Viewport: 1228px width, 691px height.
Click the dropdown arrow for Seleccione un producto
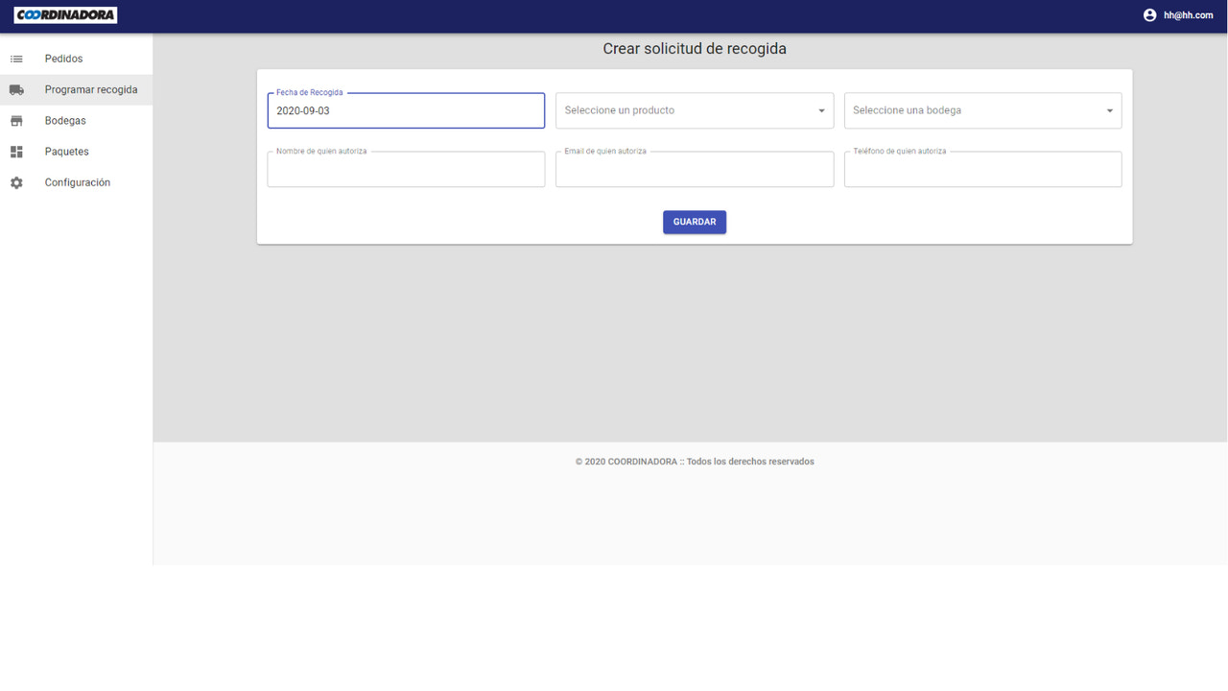click(822, 110)
